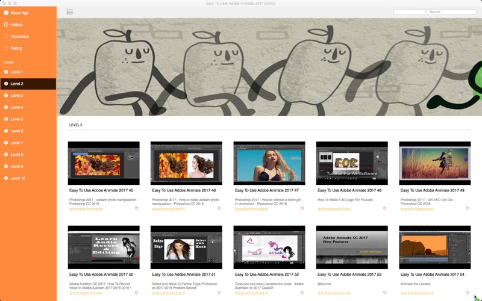Screen dimensions: 482x301
Task: Favourite video 53 with heart icon
Action: point(384,293)
